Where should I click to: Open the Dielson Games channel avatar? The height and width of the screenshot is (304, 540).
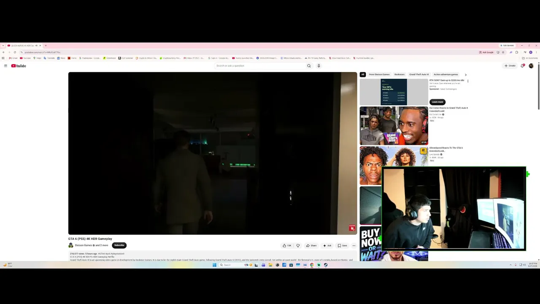point(71,245)
